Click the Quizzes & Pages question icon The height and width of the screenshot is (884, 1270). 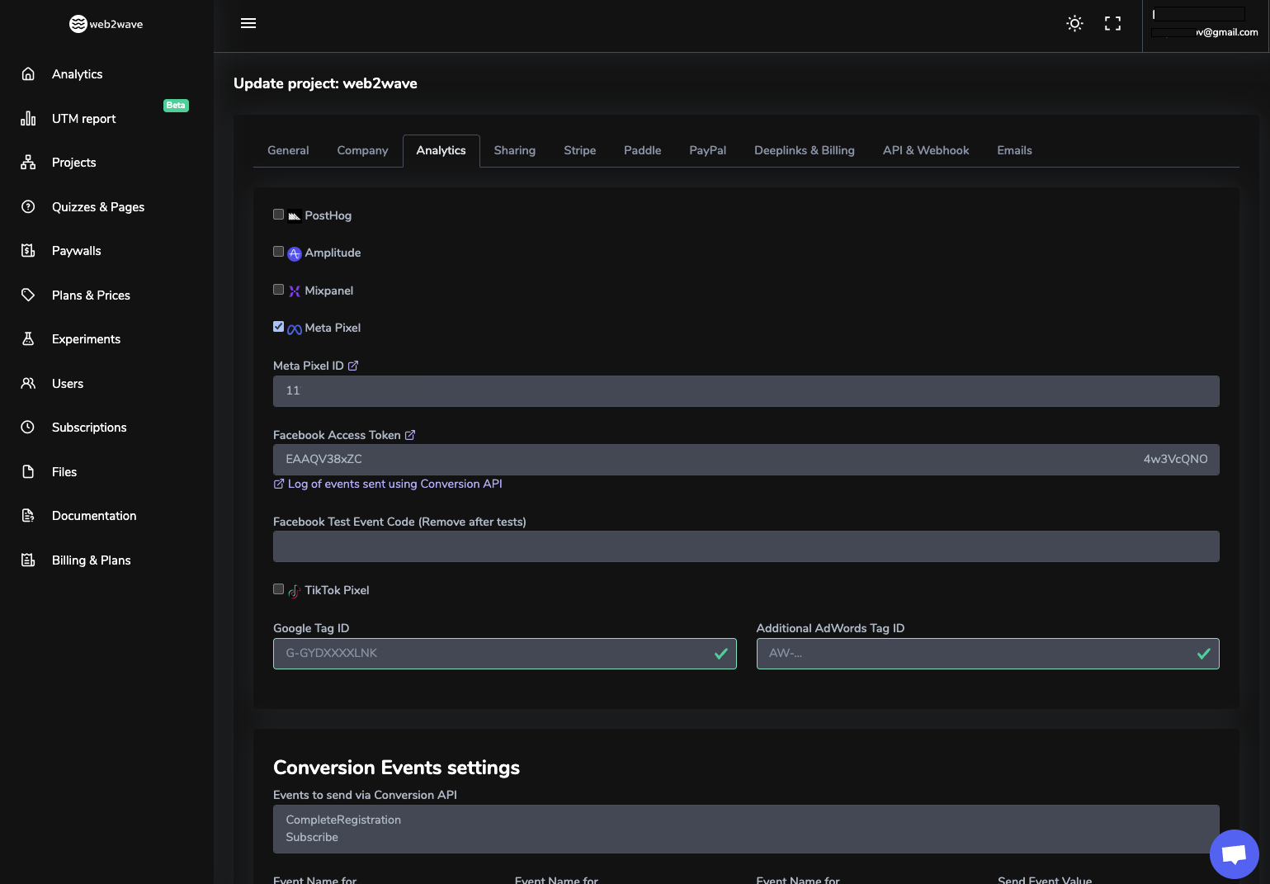click(28, 207)
